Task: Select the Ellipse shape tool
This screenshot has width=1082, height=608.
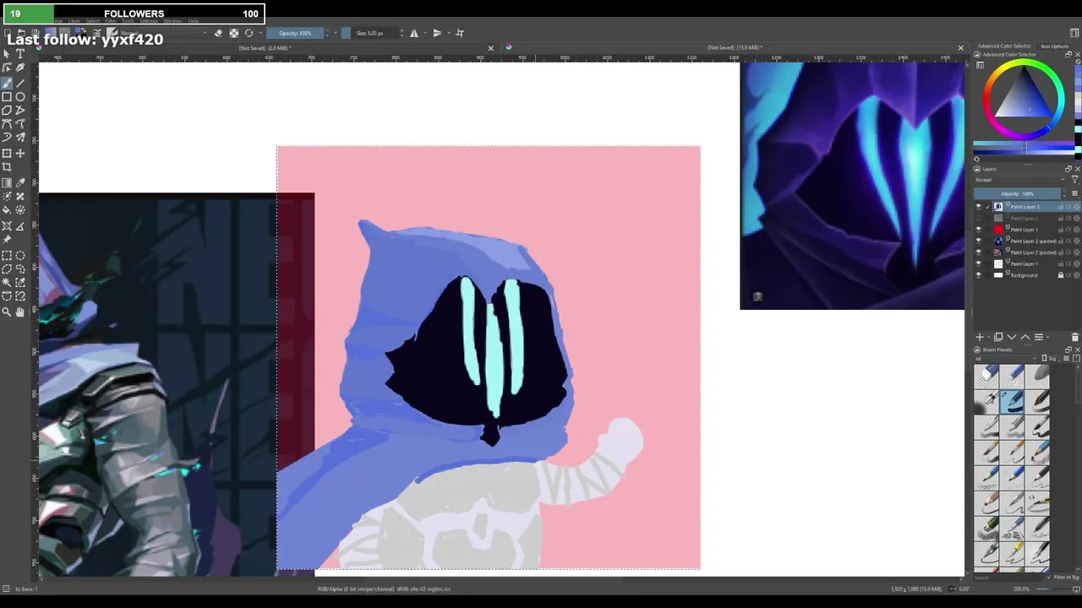Action: coord(20,97)
